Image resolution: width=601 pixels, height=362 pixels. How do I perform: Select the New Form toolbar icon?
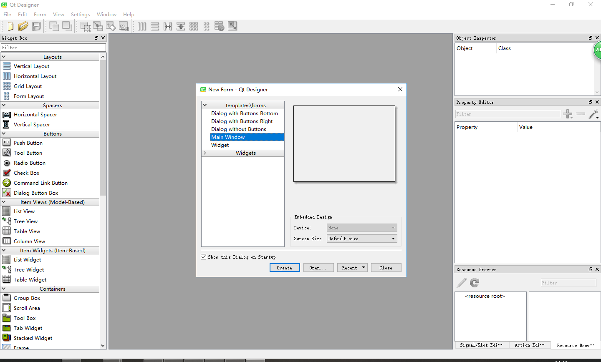pyautogui.click(x=10, y=26)
